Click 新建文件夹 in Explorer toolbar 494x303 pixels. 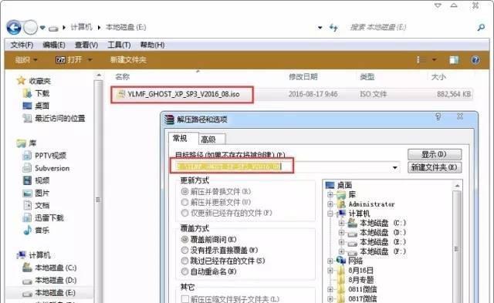click(x=128, y=60)
